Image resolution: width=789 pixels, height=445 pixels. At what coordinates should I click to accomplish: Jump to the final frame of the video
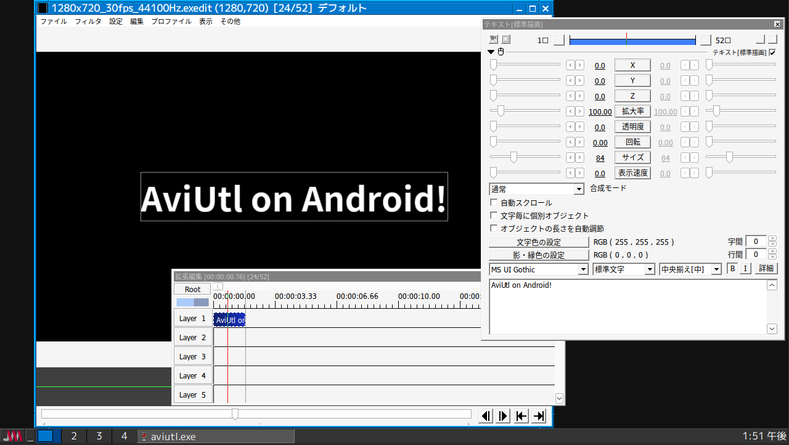click(538, 414)
